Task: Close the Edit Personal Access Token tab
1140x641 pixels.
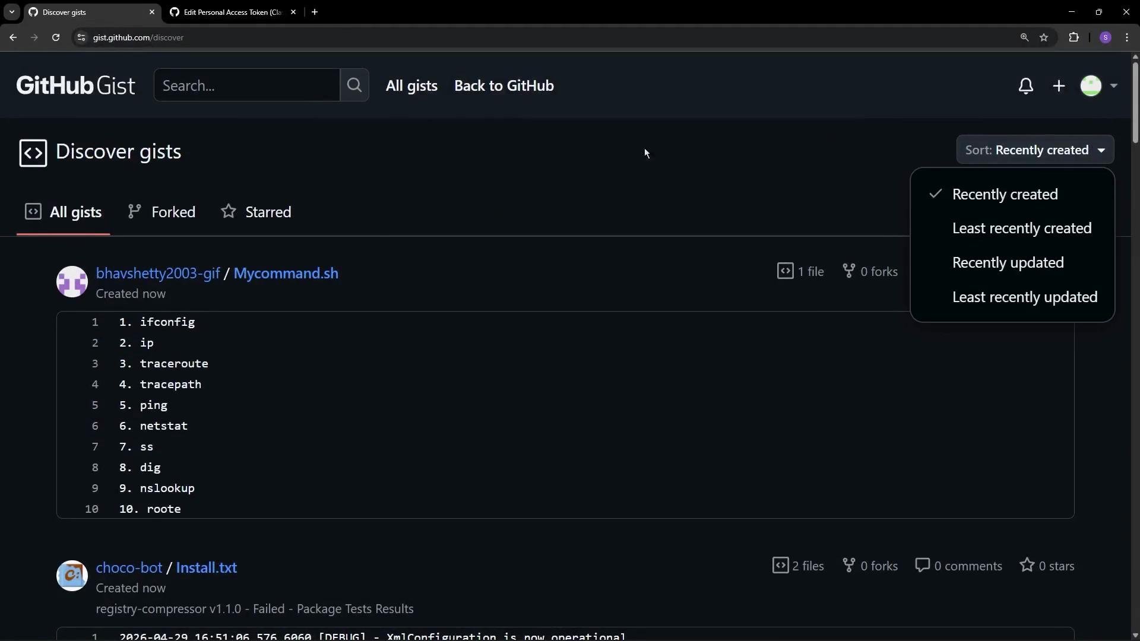Action: click(293, 12)
